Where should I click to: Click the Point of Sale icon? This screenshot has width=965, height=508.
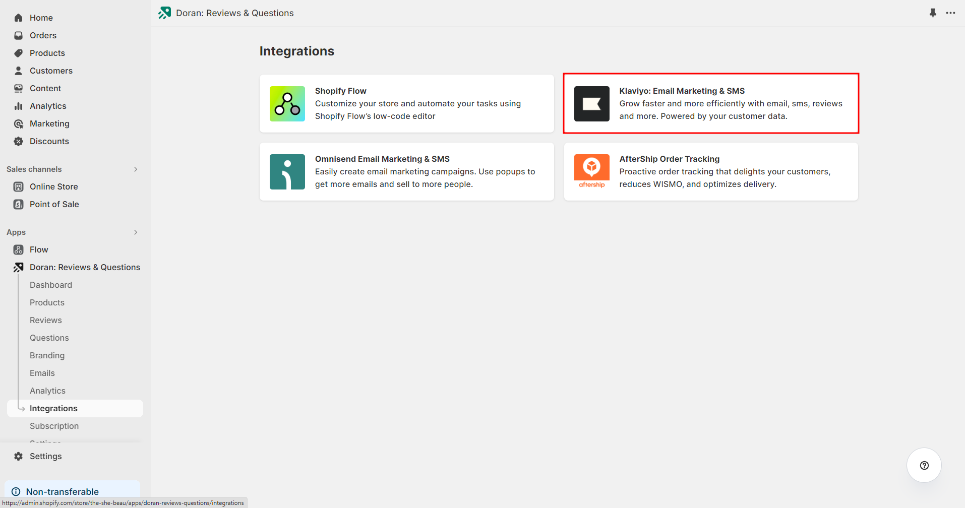tap(19, 204)
